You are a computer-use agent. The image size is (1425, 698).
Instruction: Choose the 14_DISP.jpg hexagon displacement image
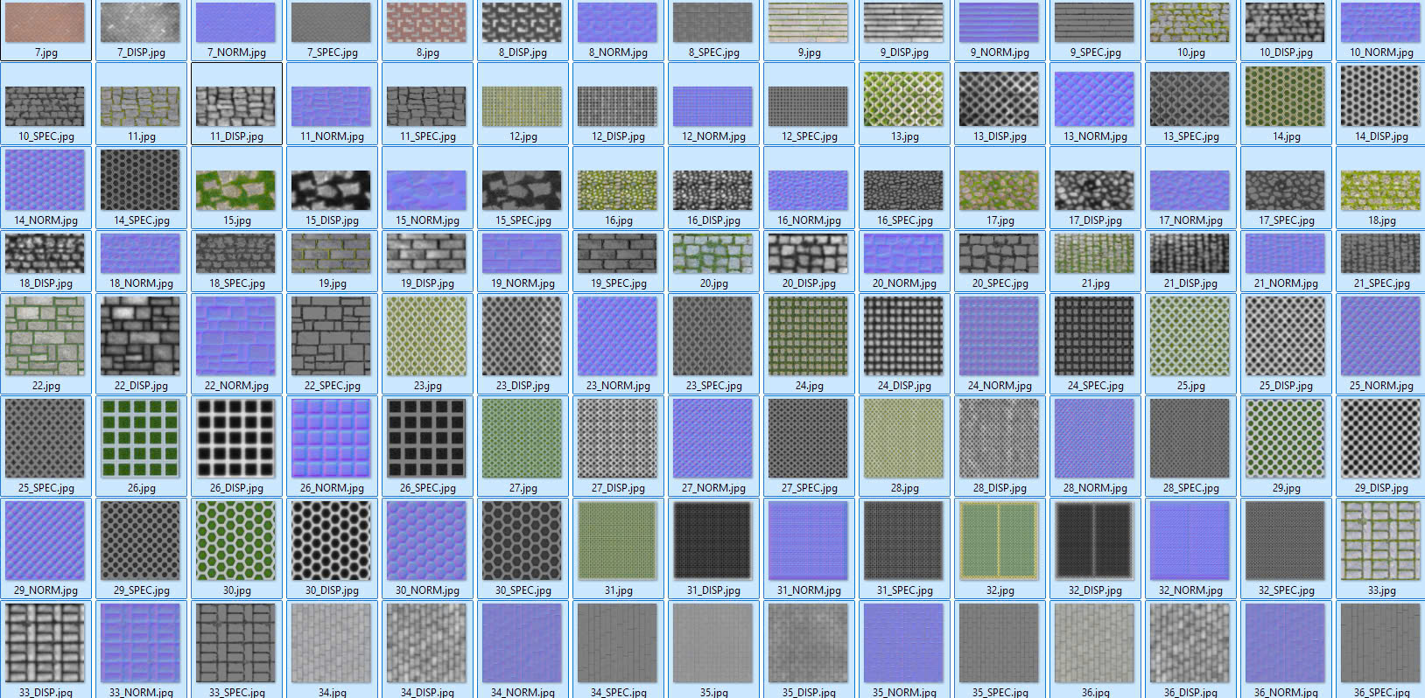[x=1380, y=98]
